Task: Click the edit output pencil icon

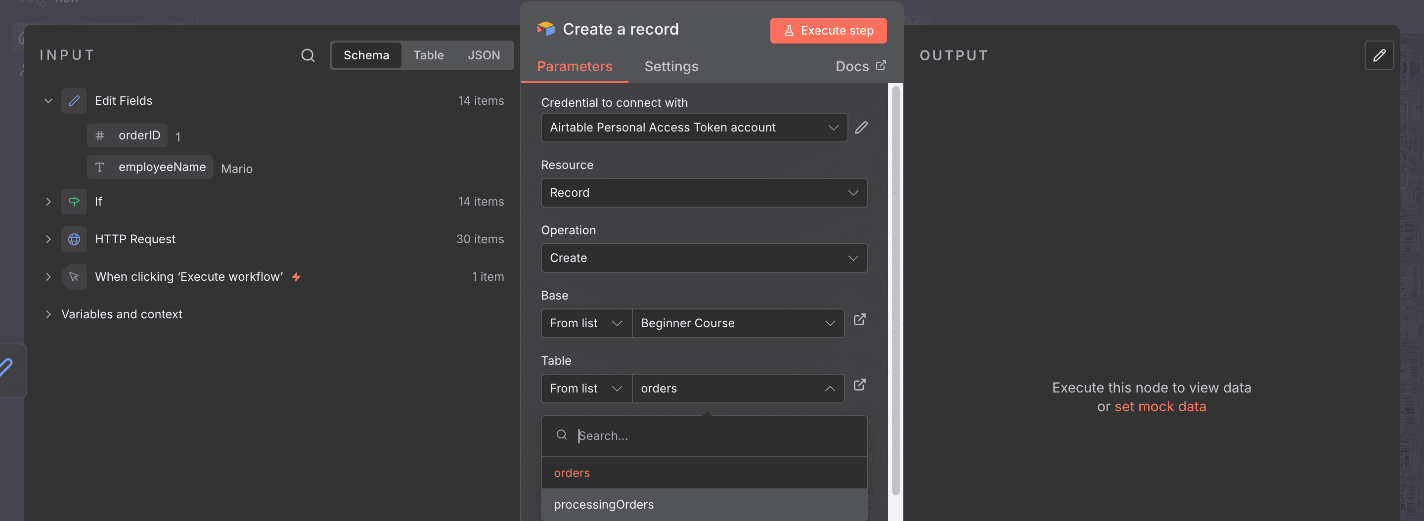Action: point(1379,55)
